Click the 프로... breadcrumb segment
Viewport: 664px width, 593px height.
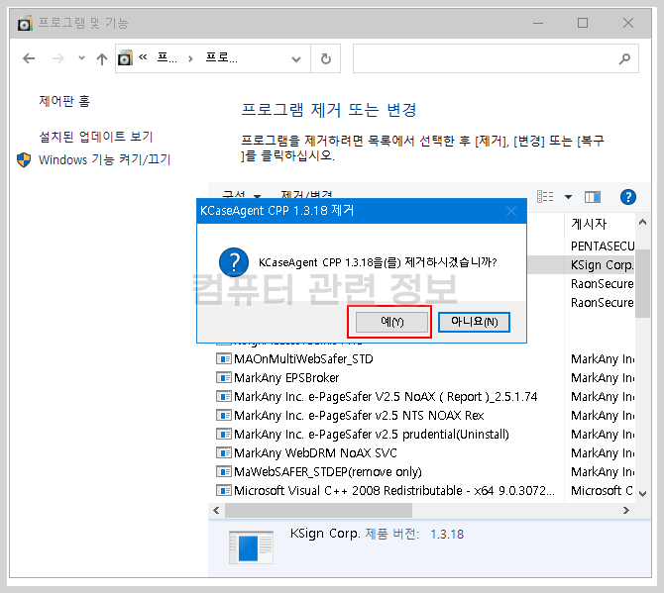221,58
